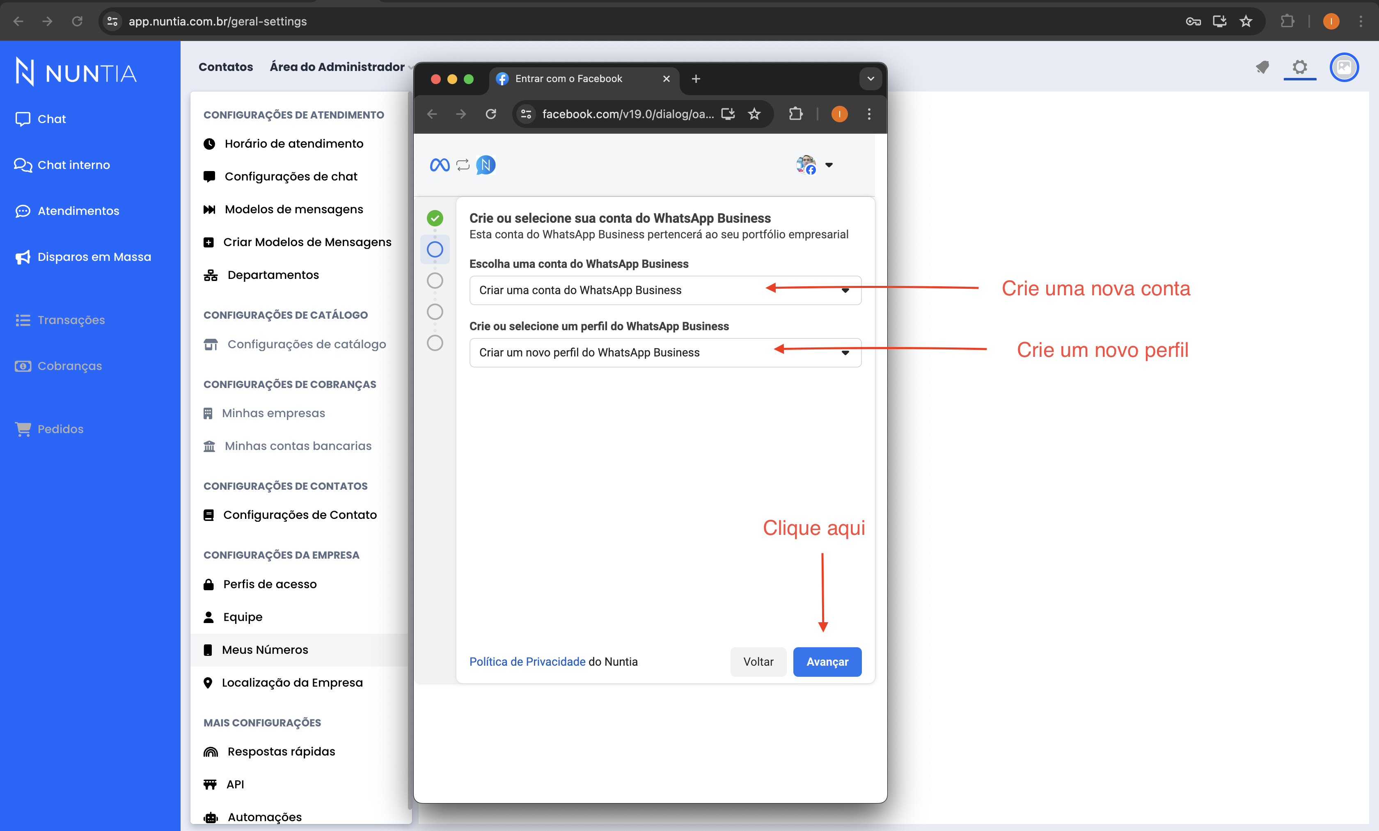Bookmark the Facebook popup page with star
The width and height of the screenshot is (1379, 831).
click(754, 114)
